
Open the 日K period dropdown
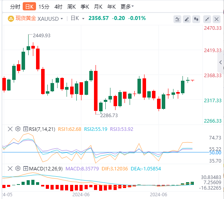[78, 18]
